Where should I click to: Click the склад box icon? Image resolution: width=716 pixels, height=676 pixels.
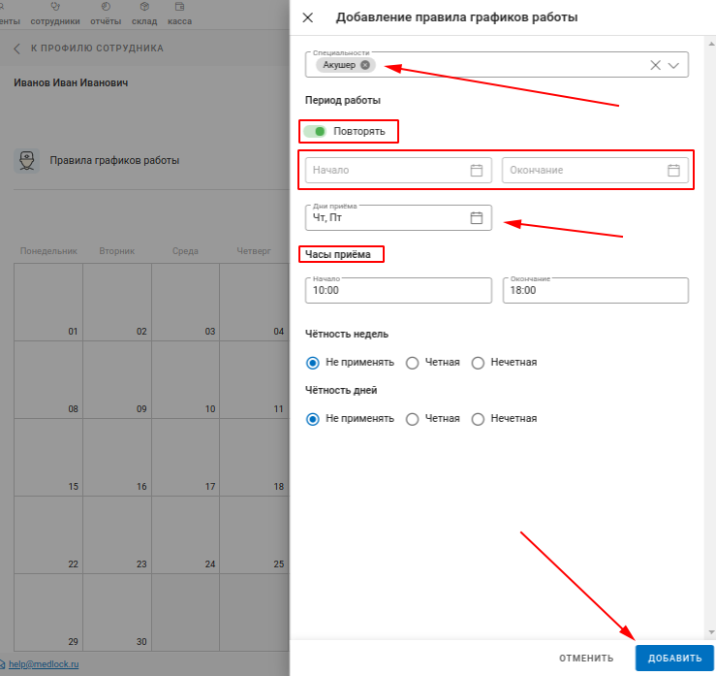coord(144,7)
